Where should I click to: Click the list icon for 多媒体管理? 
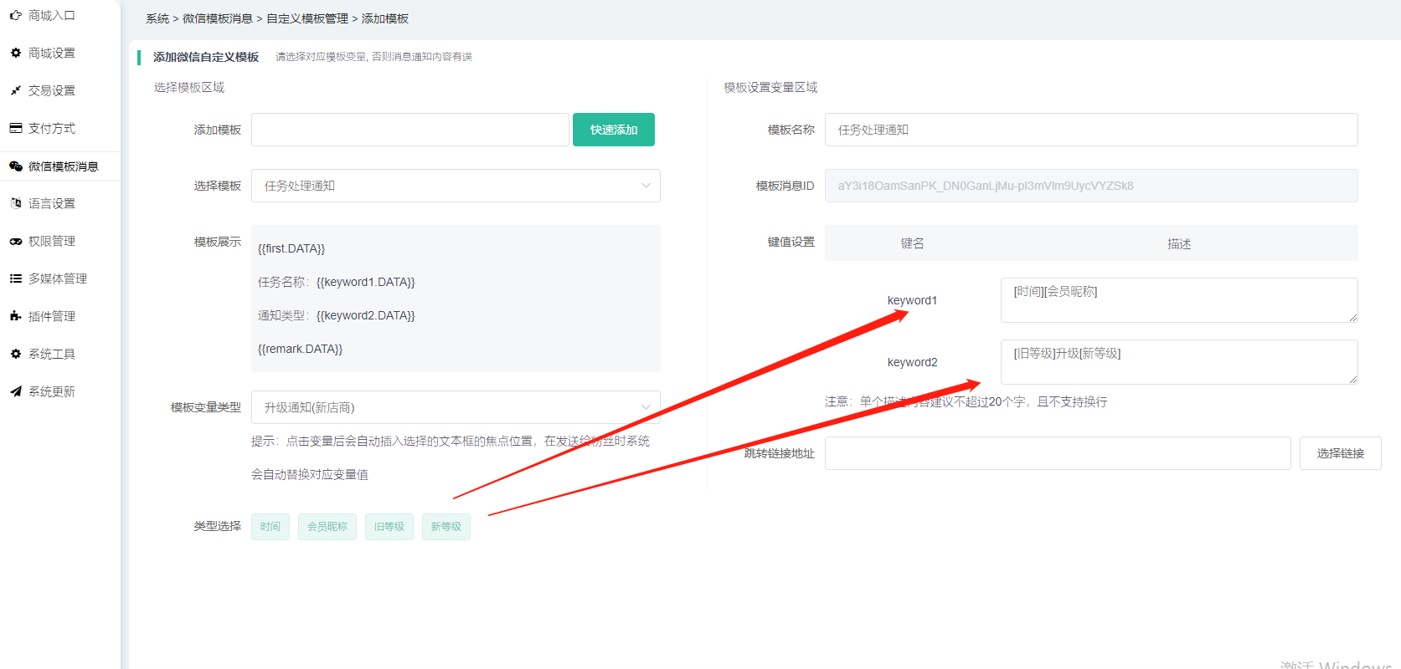tap(16, 278)
